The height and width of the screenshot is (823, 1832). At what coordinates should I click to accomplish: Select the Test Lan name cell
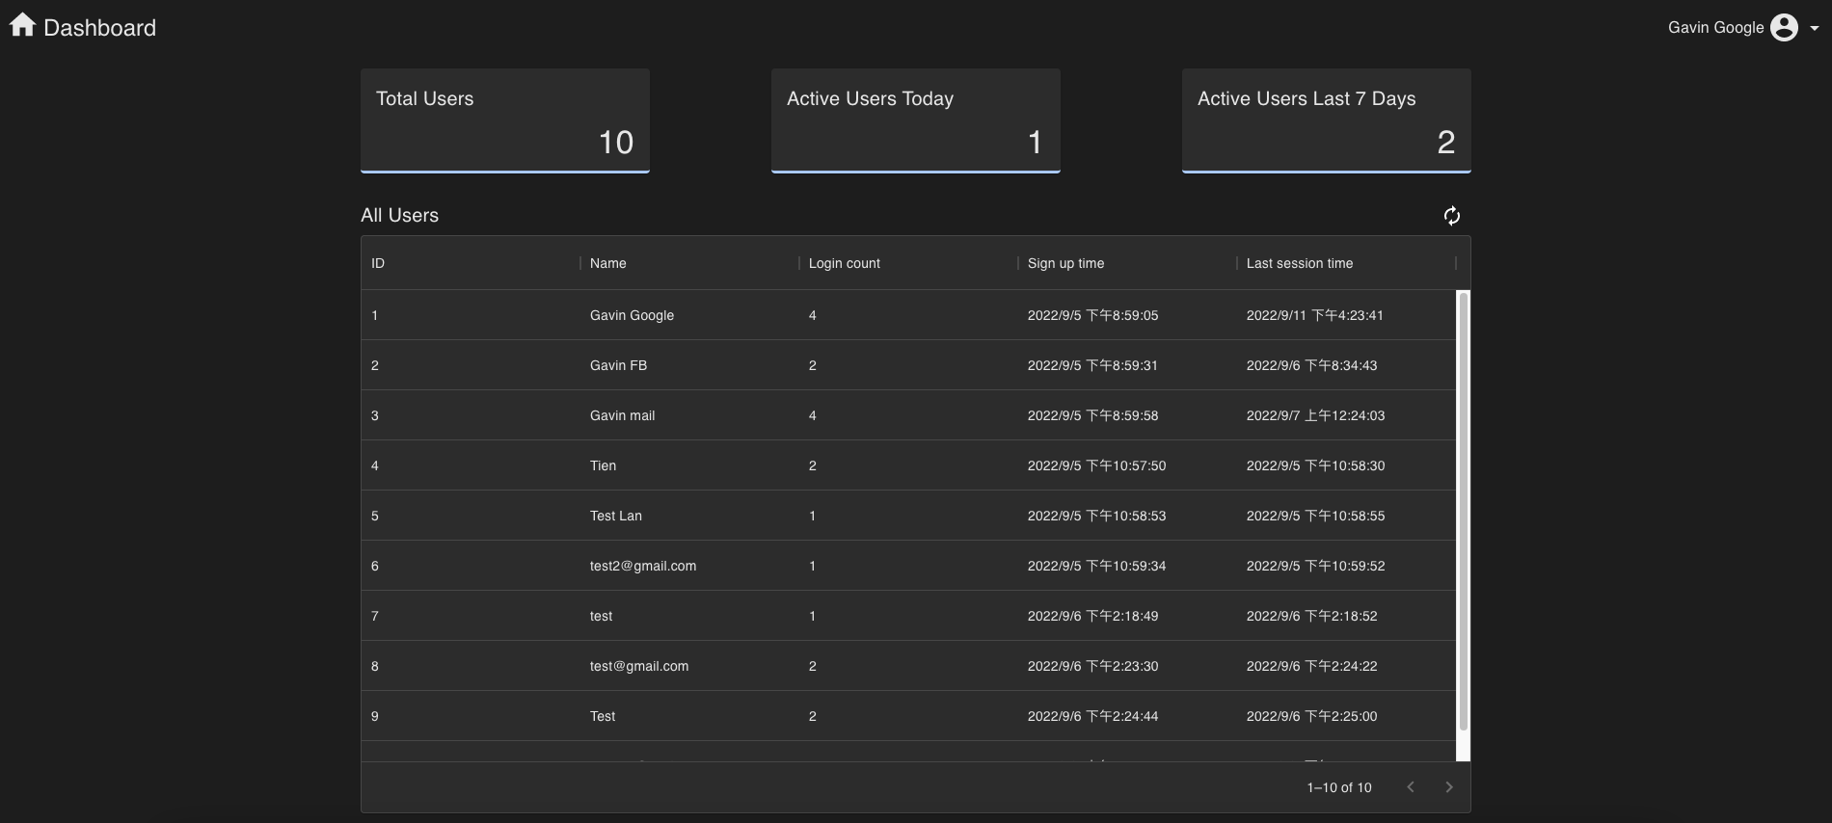689,516
